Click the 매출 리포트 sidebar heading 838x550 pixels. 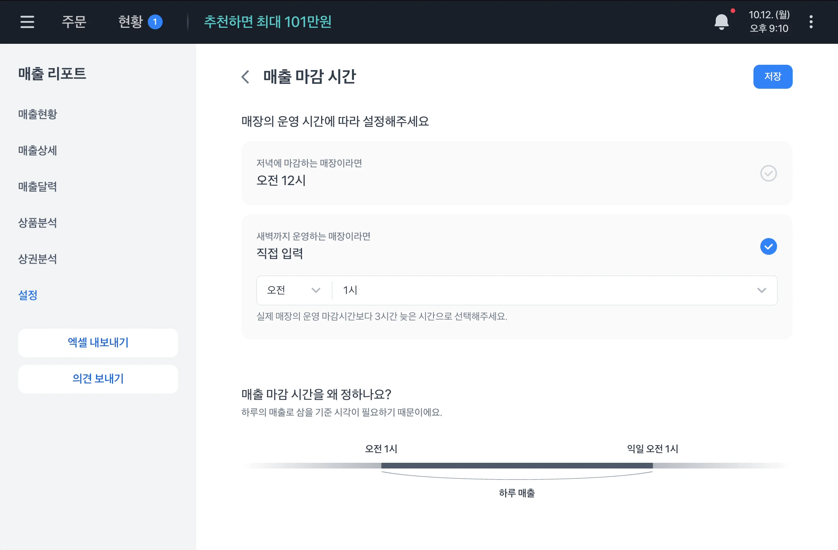pos(52,74)
